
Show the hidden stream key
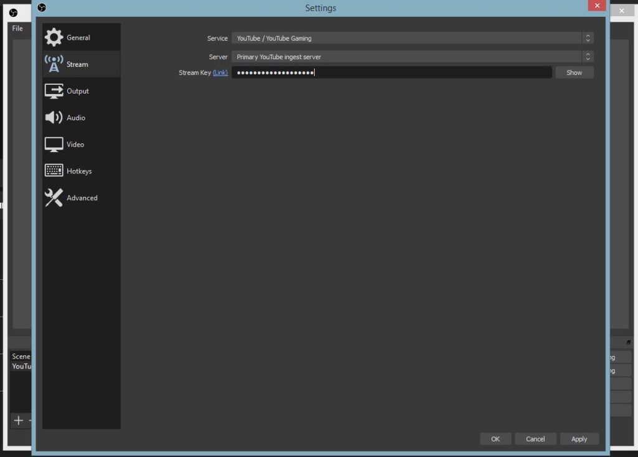point(574,72)
